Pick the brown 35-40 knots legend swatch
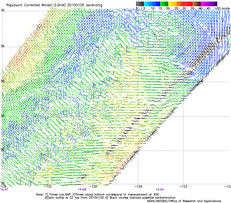231x203 pixels. pyautogui.click(x=197, y=4)
